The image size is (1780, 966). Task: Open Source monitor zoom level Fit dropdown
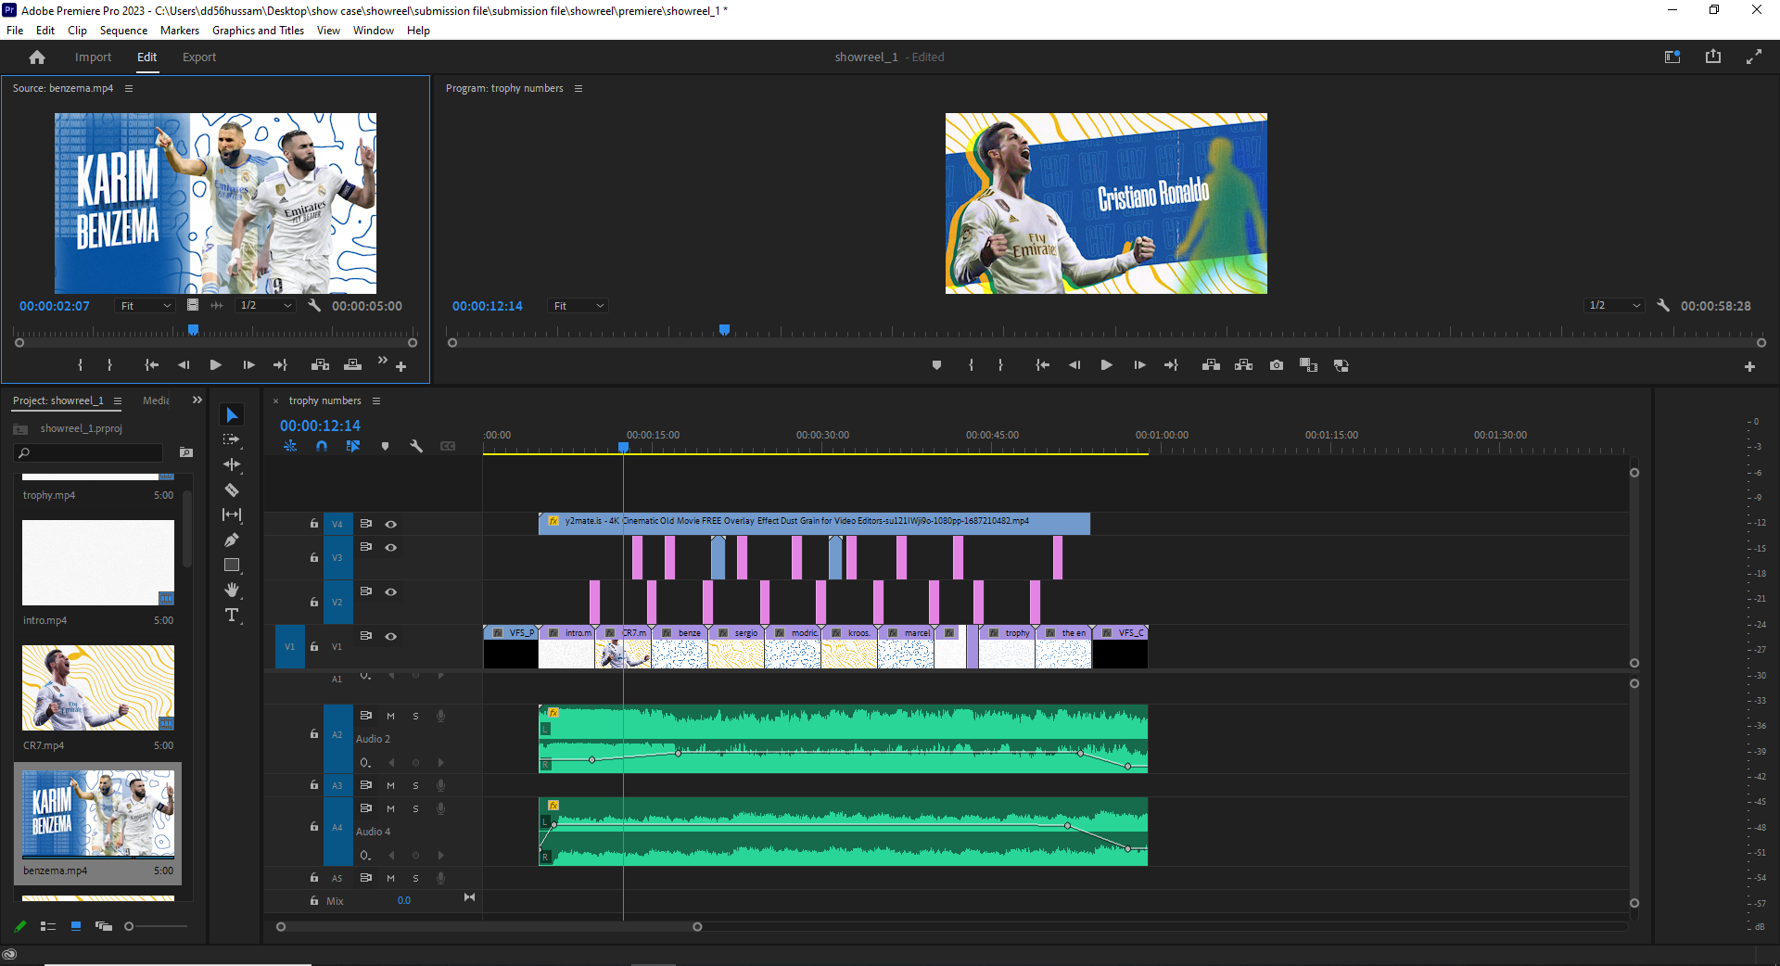pyautogui.click(x=146, y=306)
